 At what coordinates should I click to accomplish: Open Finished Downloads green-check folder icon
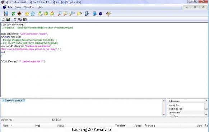(x=46, y=14)
